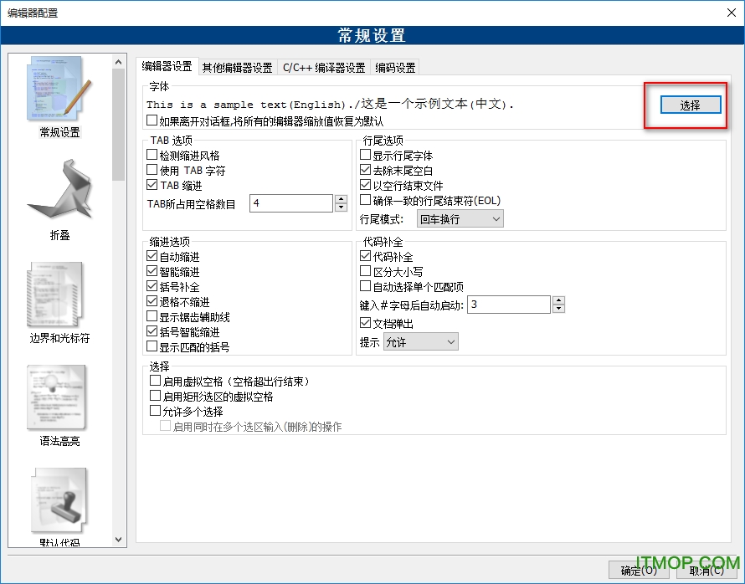745x584 pixels.
Task: Uncheck 智能缩进 checkbox
Action: [152, 272]
